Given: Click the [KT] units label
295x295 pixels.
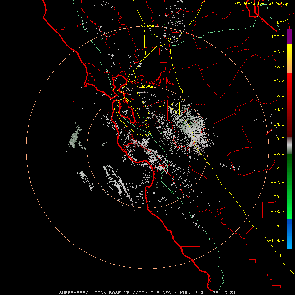Looking at the screenshot, I should pos(280,23).
